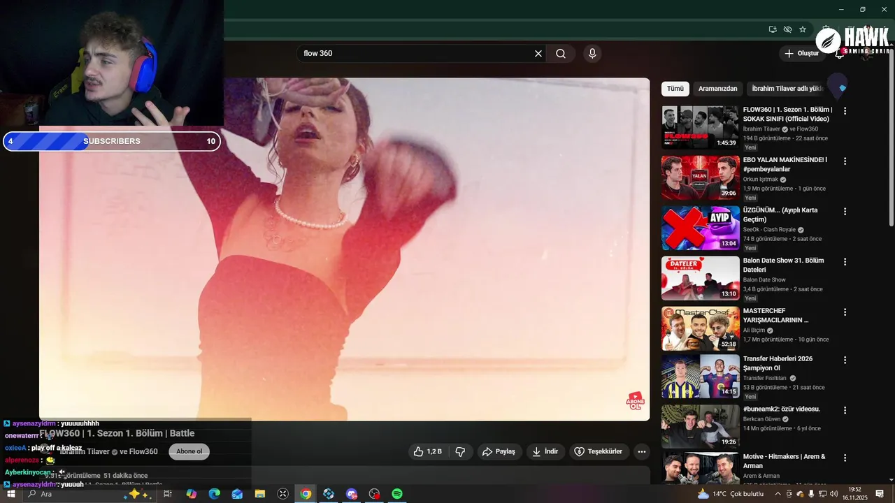Image resolution: width=895 pixels, height=503 pixels.
Task: Open options menu for Transfer Haberleri video
Action: (845, 360)
